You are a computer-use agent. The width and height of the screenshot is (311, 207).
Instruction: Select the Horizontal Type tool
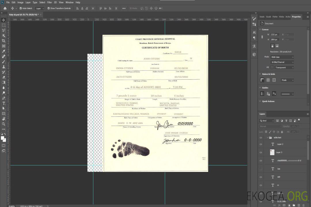[3, 103]
